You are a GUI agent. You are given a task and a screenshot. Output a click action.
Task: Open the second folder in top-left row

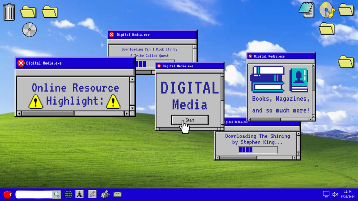click(50, 12)
